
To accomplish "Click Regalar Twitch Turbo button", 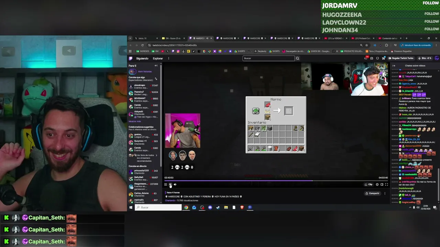I will pyautogui.click(x=401, y=58).
